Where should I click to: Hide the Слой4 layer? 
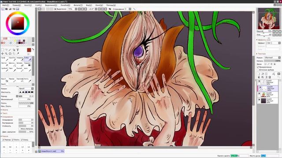point(259,93)
